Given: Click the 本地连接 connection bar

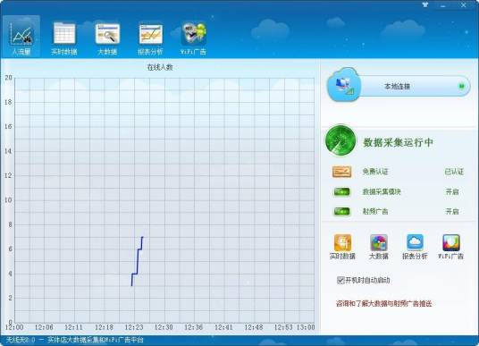Looking at the screenshot, I should click(399, 86).
